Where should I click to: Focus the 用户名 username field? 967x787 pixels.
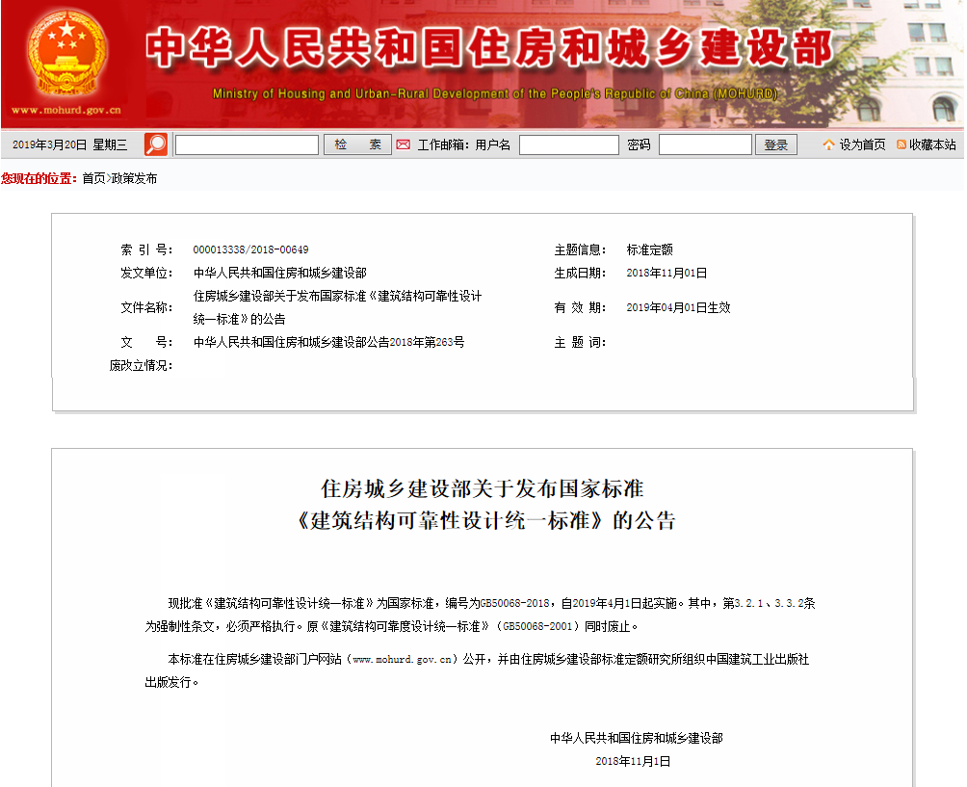point(568,144)
